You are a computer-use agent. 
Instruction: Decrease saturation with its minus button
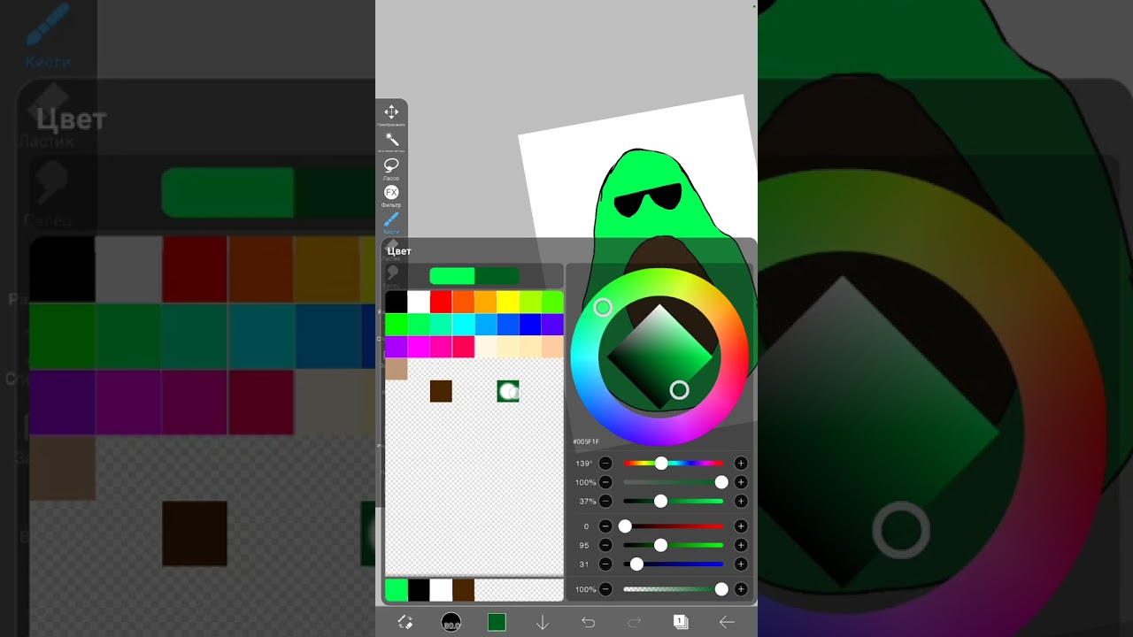pyautogui.click(x=605, y=482)
